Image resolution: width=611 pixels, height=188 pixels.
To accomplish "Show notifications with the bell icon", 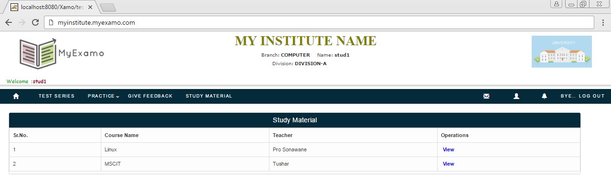I will click(544, 96).
